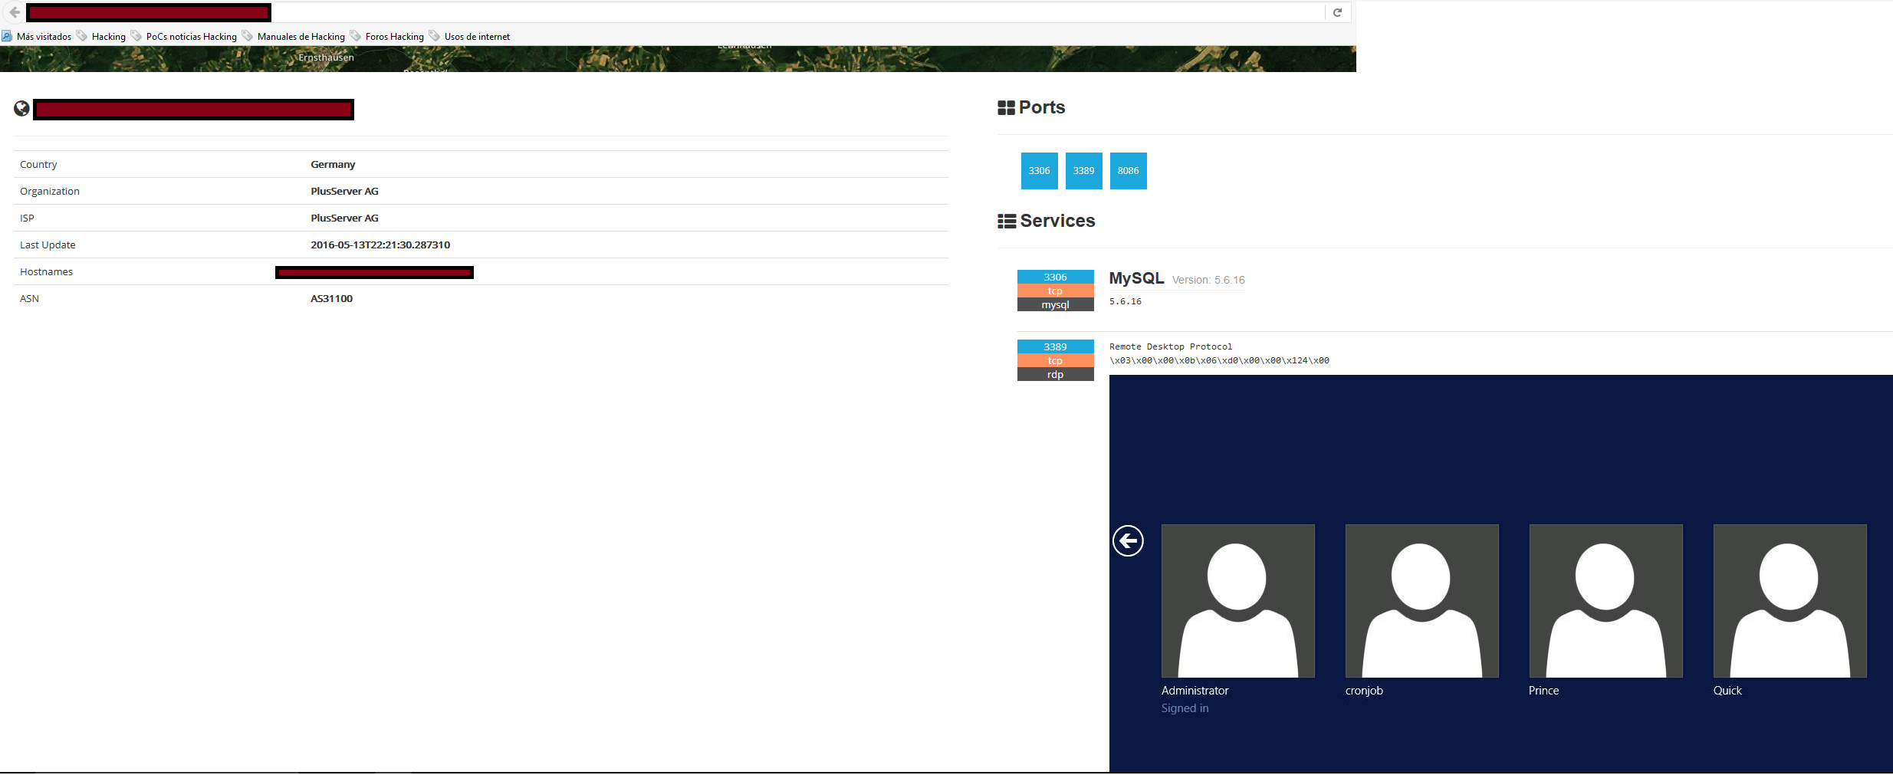Open the Más visitados bookmark
Screen dimensions: 1893x775
pyautogui.click(x=37, y=37)
